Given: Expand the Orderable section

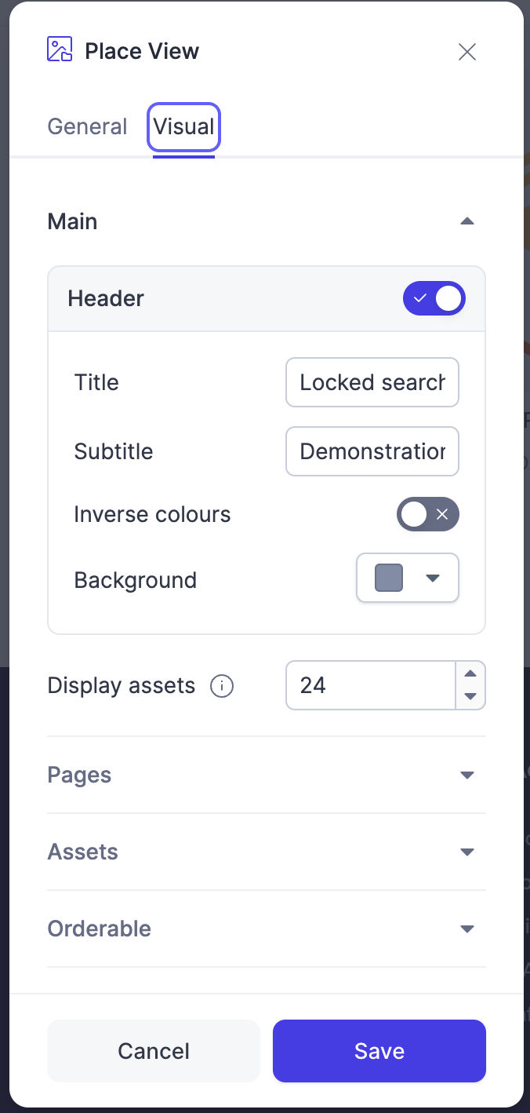Looking at the screenshot, I should [x=267, y=929].
